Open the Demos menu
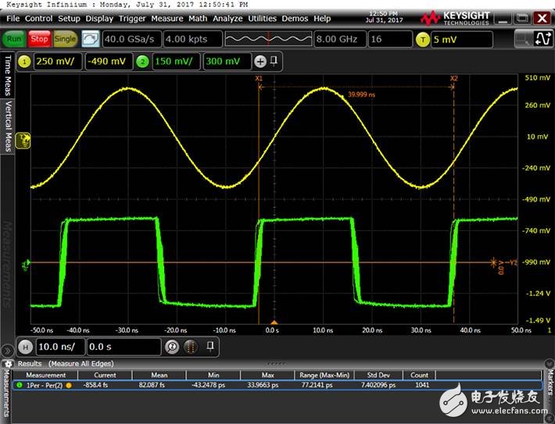The height and width of the screenshot is (424, 555). click(x=295, y=19)
